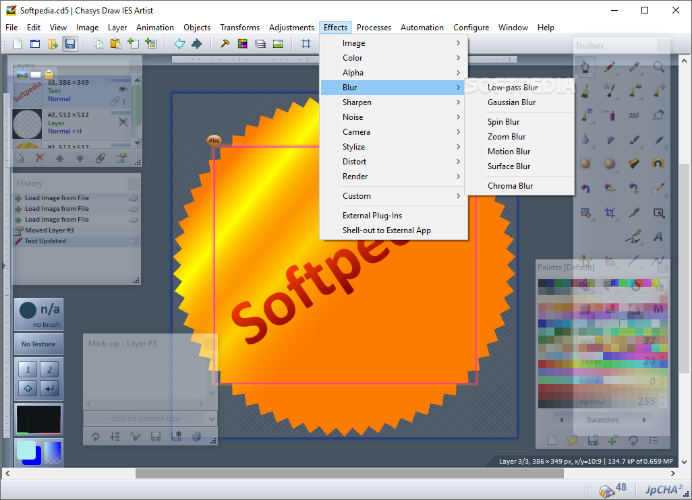Click the layer #2 circle thumbnail
Screen dimensions: 692x500
[28, 123]
